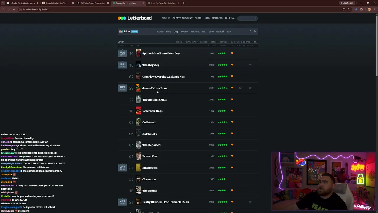Click the site info icon beside URL
Viewport: 378px width, 213px height.
(20, 9)
